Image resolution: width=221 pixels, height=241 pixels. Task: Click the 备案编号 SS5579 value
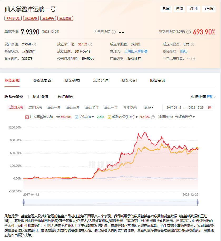point(27,59)
